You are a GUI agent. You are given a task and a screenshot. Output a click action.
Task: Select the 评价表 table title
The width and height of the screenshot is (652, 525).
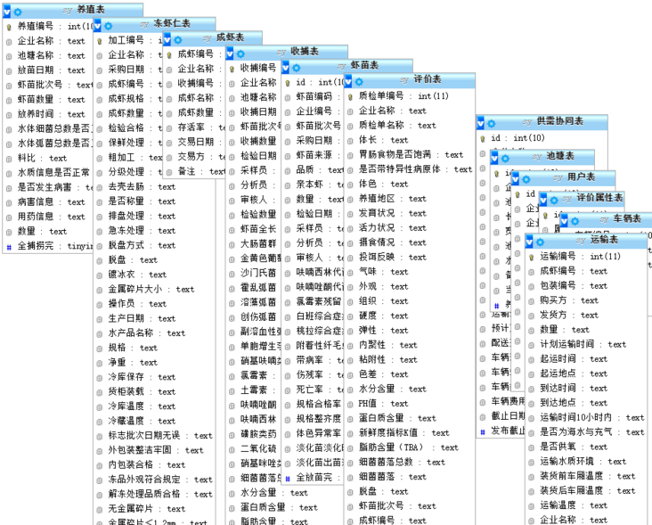point(427,79)
